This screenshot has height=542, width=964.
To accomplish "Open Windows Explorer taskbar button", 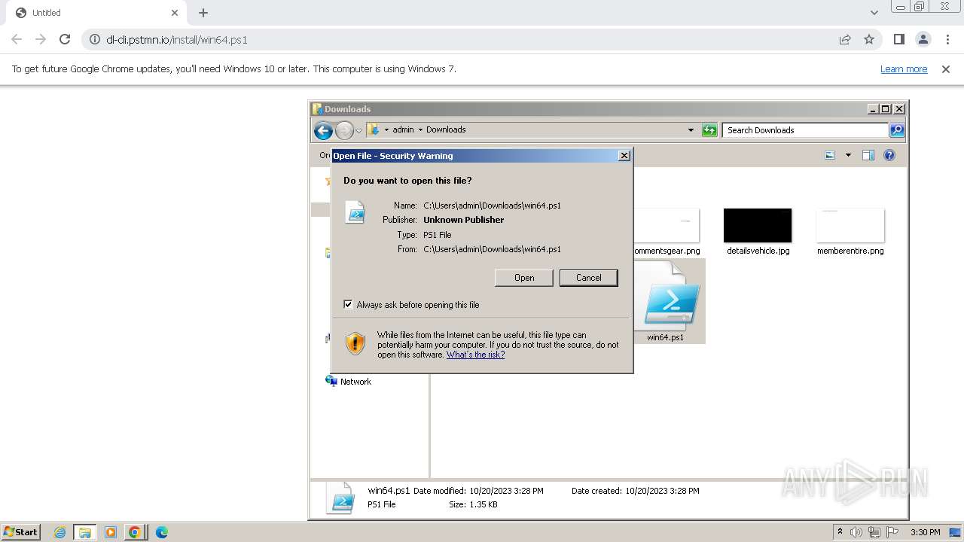I will click(84, 532).
